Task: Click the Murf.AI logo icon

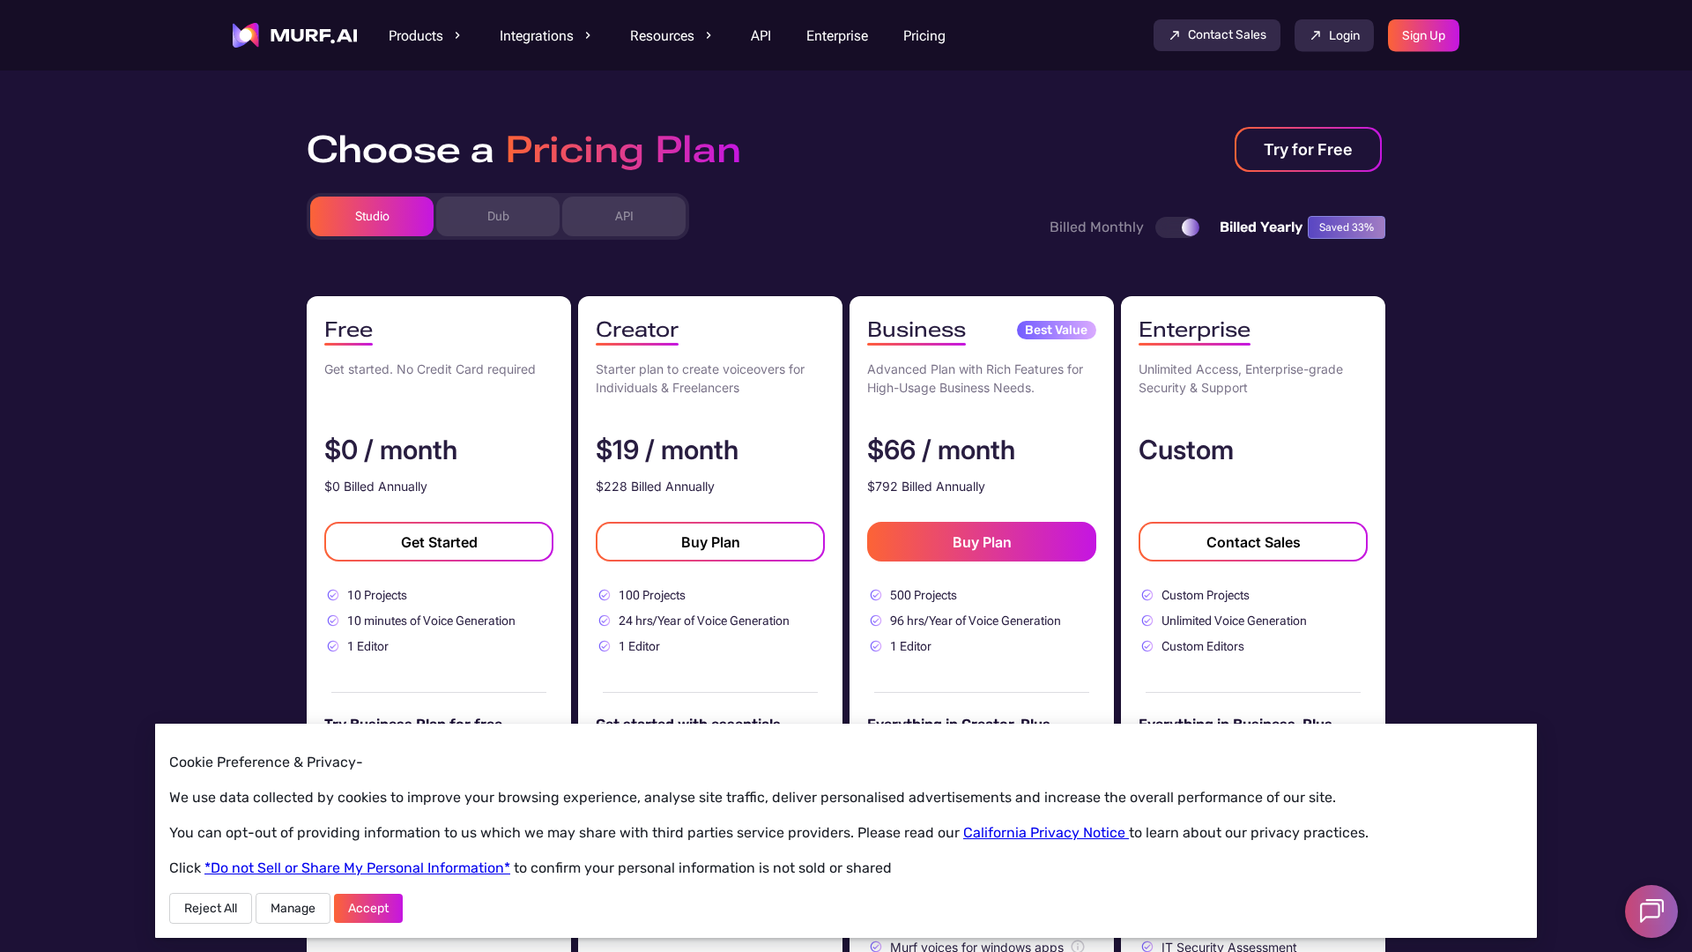Action: click(245, 35)
